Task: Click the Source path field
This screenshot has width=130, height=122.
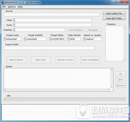Action: [x=52, y=14]
